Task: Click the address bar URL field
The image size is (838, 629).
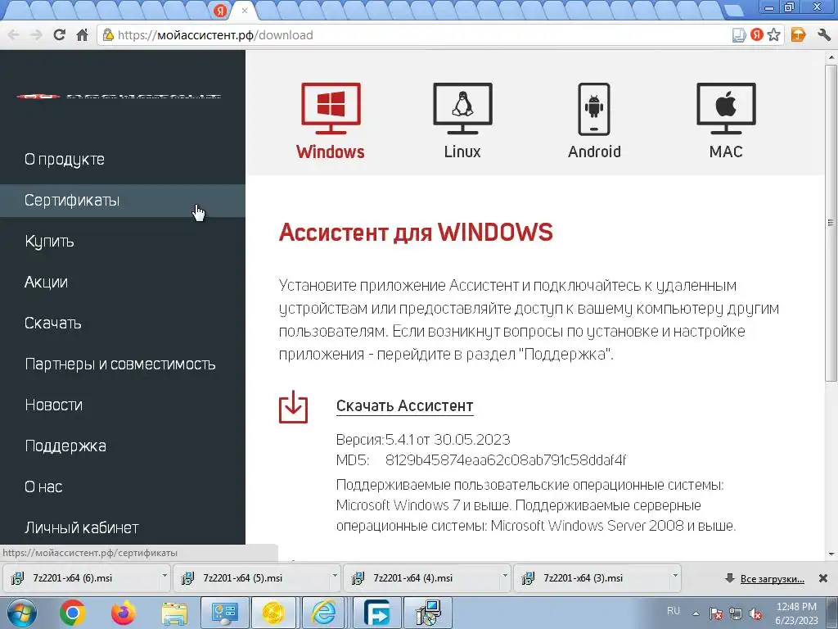Action: pyautogui.click(x=417, y=35)
